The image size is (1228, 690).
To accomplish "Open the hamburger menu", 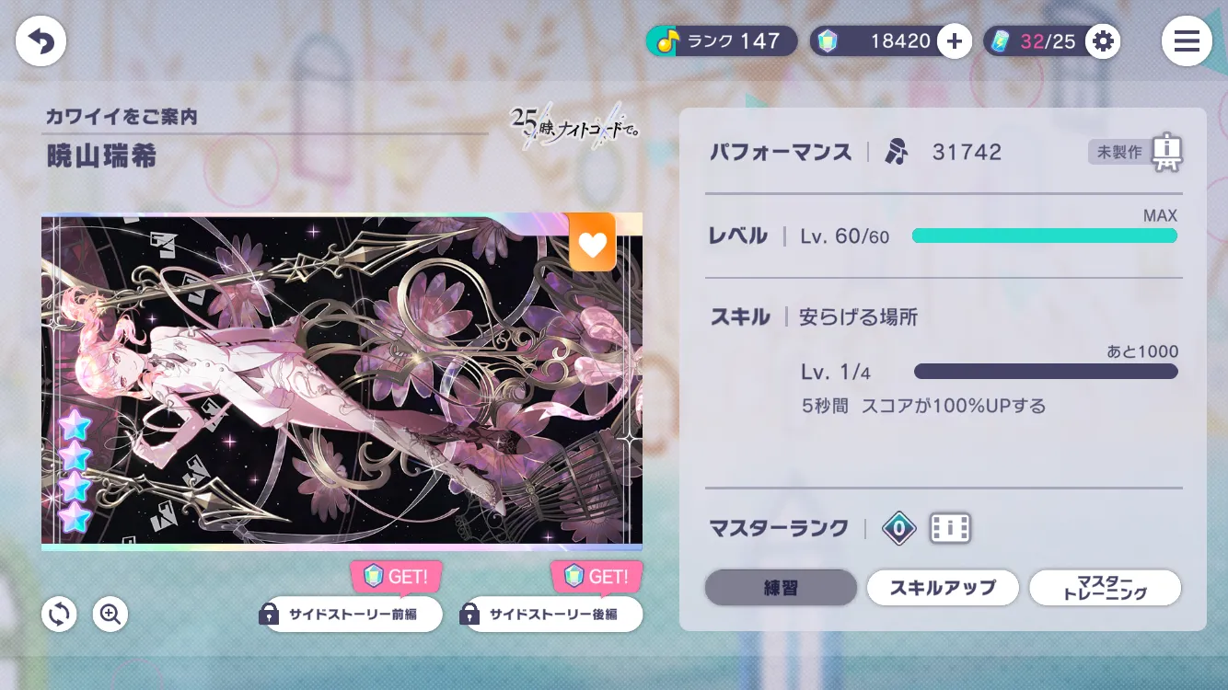I will coord(1187,41).
